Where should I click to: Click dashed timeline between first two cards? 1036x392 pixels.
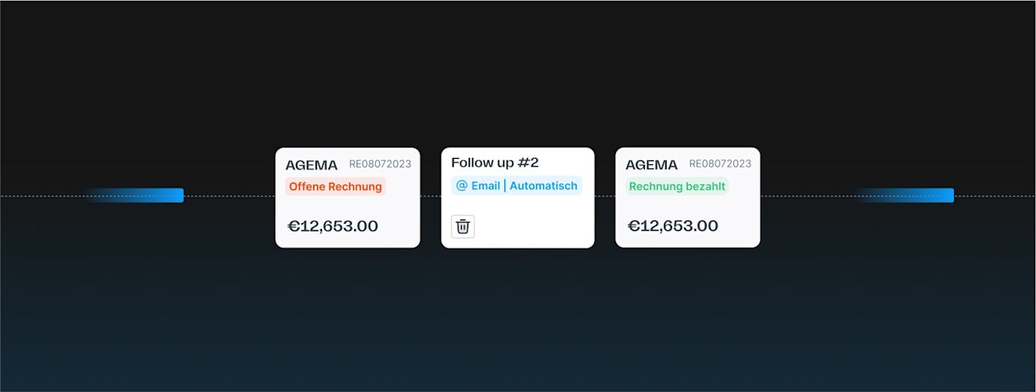430,196
